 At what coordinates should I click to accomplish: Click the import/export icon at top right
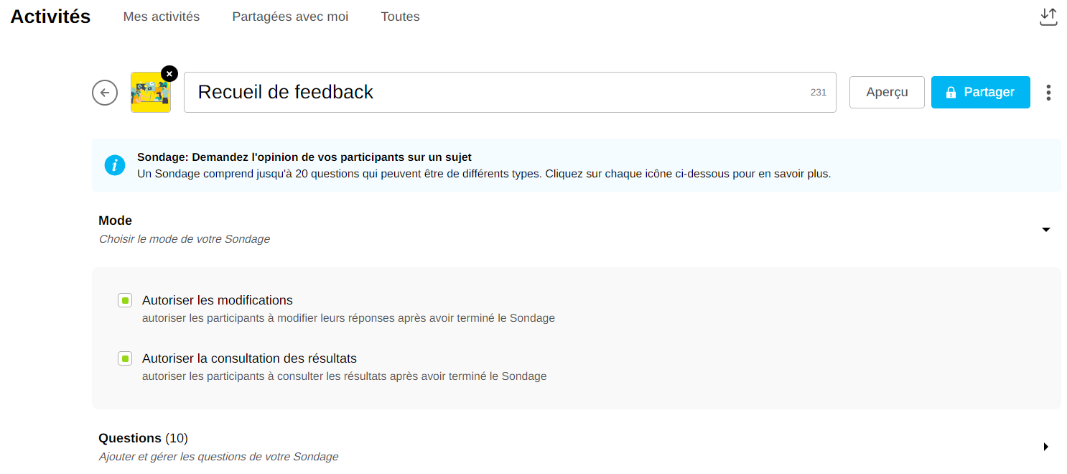[1048, 17]
